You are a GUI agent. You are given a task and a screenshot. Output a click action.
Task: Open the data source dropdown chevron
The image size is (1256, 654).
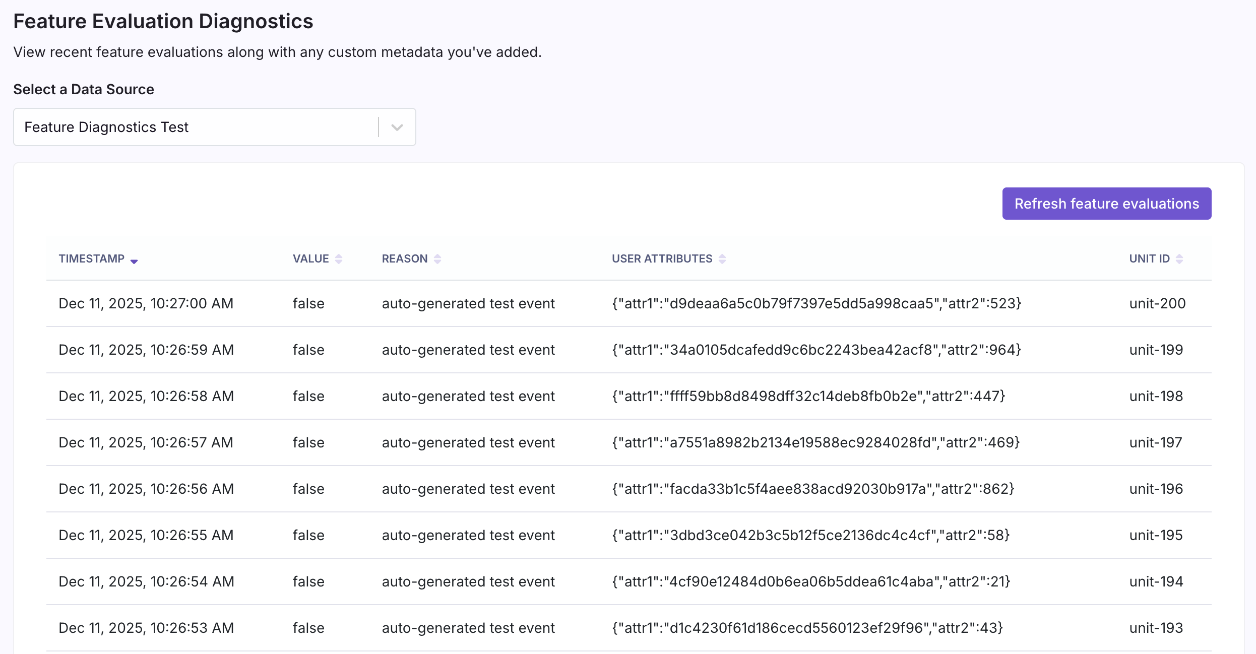coord(397,127)
